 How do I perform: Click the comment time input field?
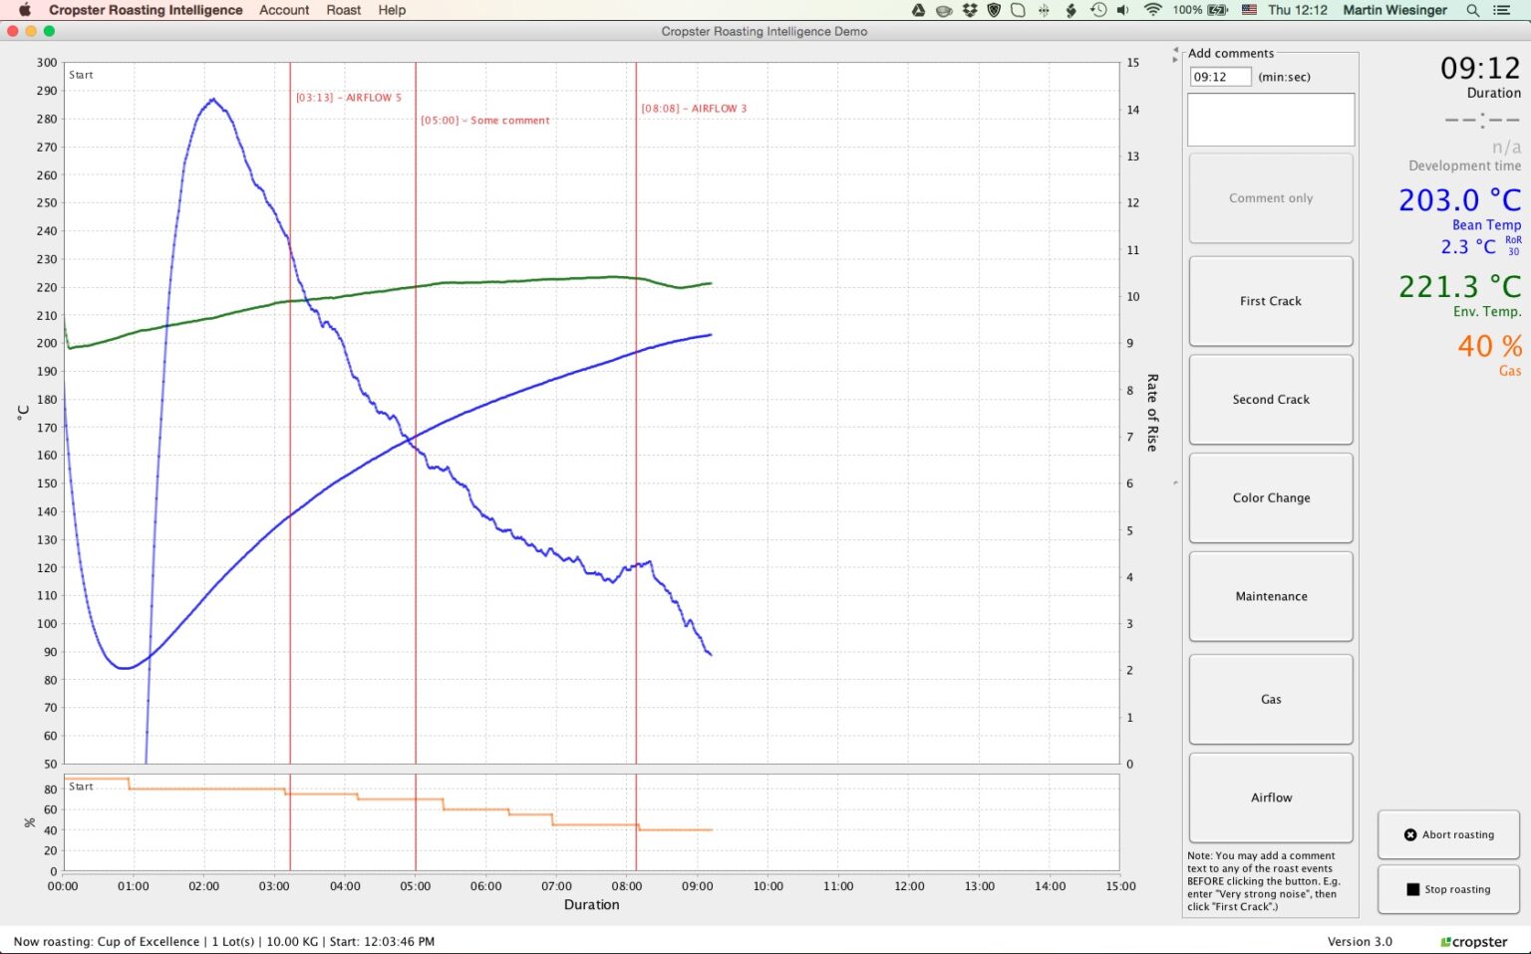(1220, 76)
